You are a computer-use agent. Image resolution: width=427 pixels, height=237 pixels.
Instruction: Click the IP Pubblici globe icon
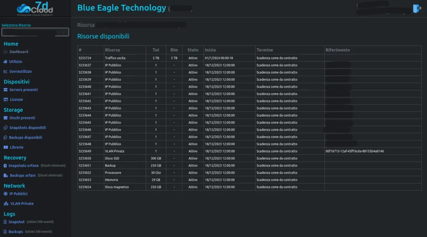click(x=5, y=194)
